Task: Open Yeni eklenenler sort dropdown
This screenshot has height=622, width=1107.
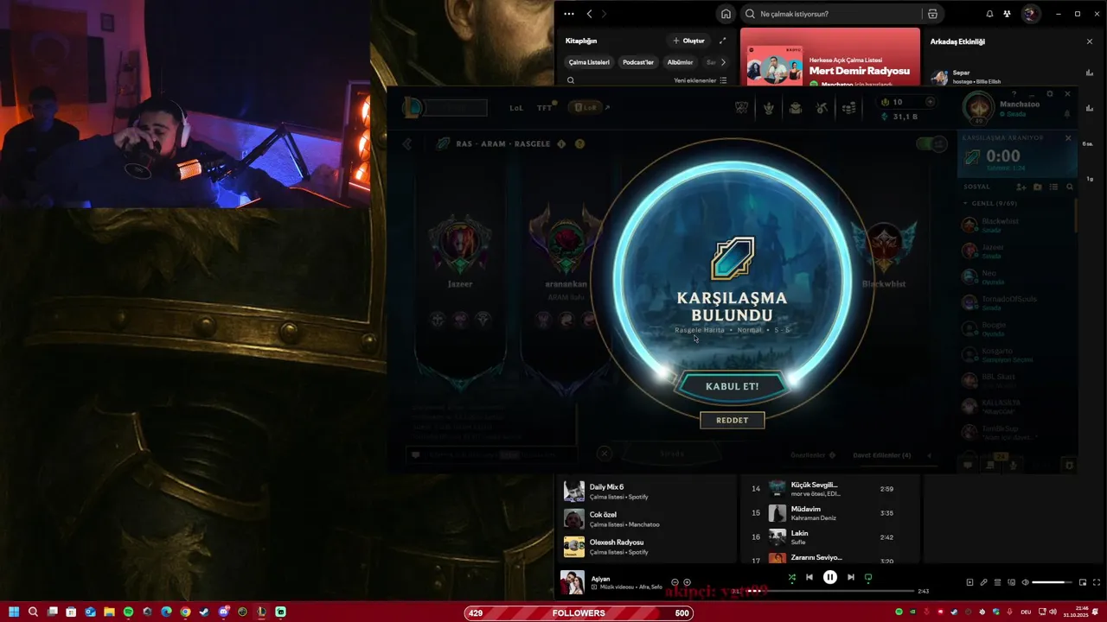Action: [x=700, y=80]
